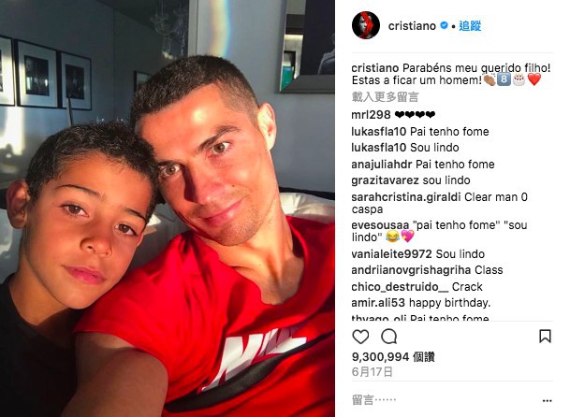View the 9,300,994 likes list

click(x=393, y=357)
